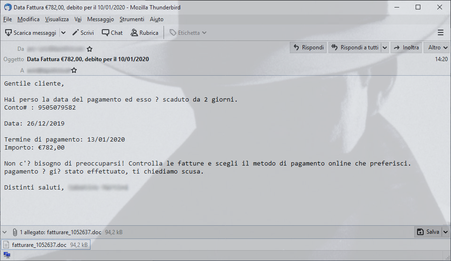
Task: Expand the Scarica messaggi dropdown arrow
Action: coord(64,33)
